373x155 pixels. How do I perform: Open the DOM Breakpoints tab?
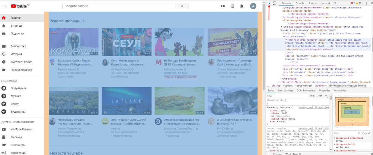pyautogui.click(x=306, y=91)
